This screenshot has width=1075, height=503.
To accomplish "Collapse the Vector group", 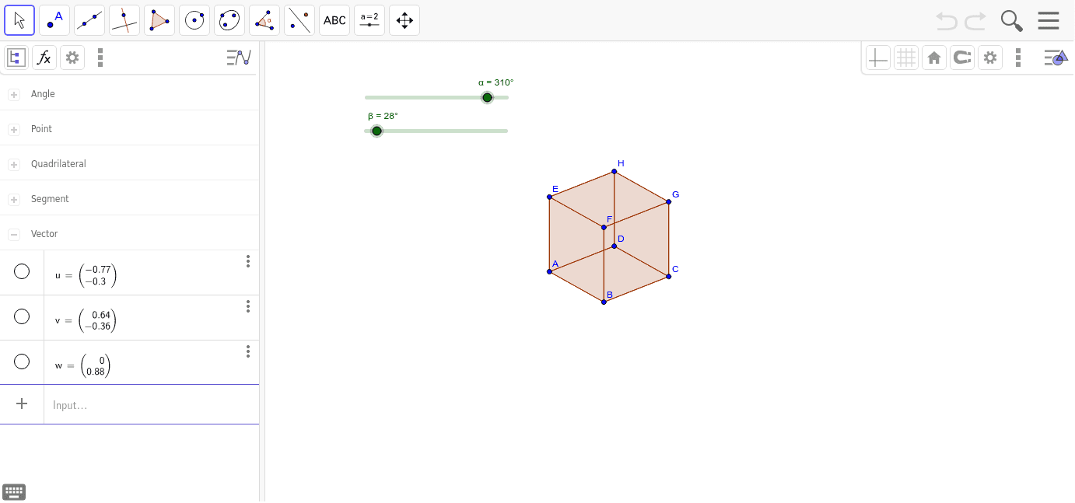I will pos(13,233).
